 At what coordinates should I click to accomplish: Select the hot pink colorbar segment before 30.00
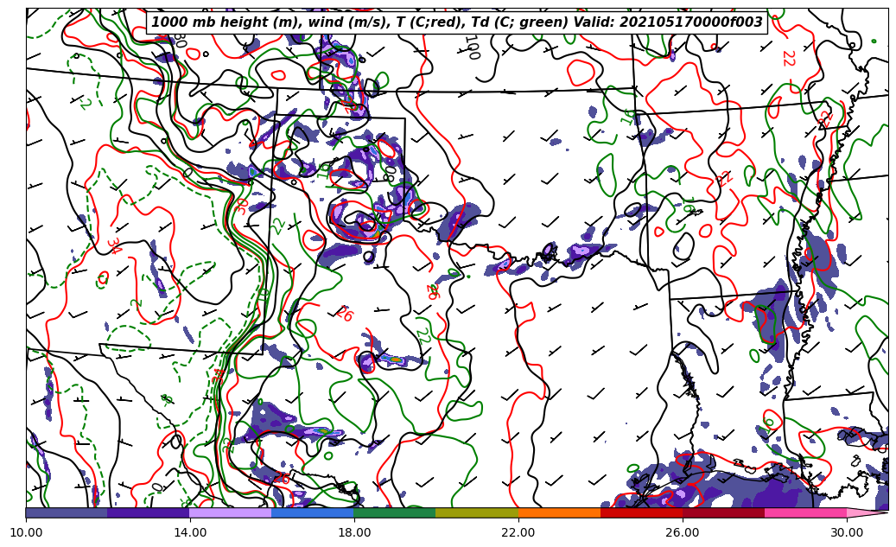806,512
